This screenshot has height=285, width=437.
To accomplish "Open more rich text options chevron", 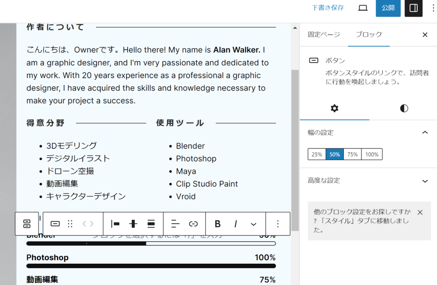I will coord(253,224).
